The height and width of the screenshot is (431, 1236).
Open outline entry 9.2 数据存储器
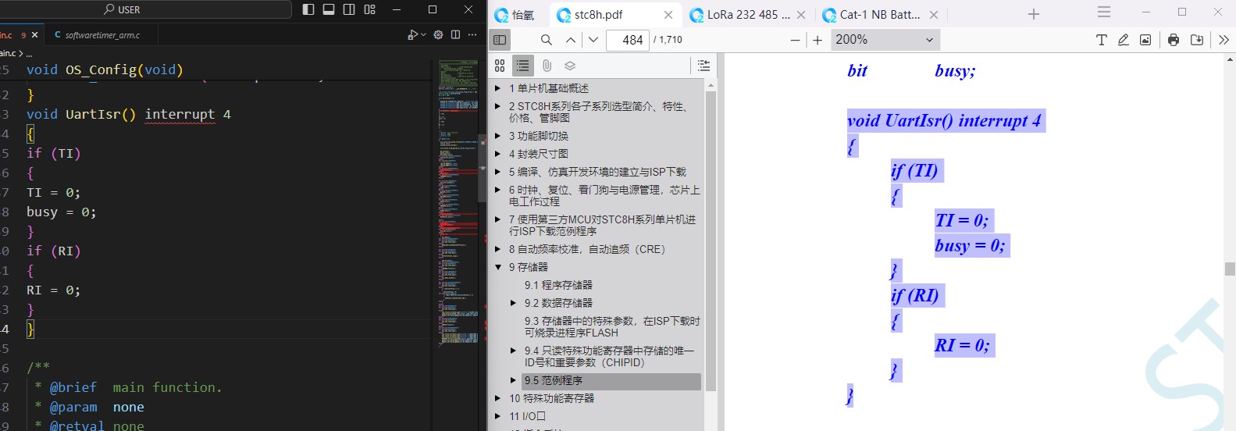coord(558,303)
